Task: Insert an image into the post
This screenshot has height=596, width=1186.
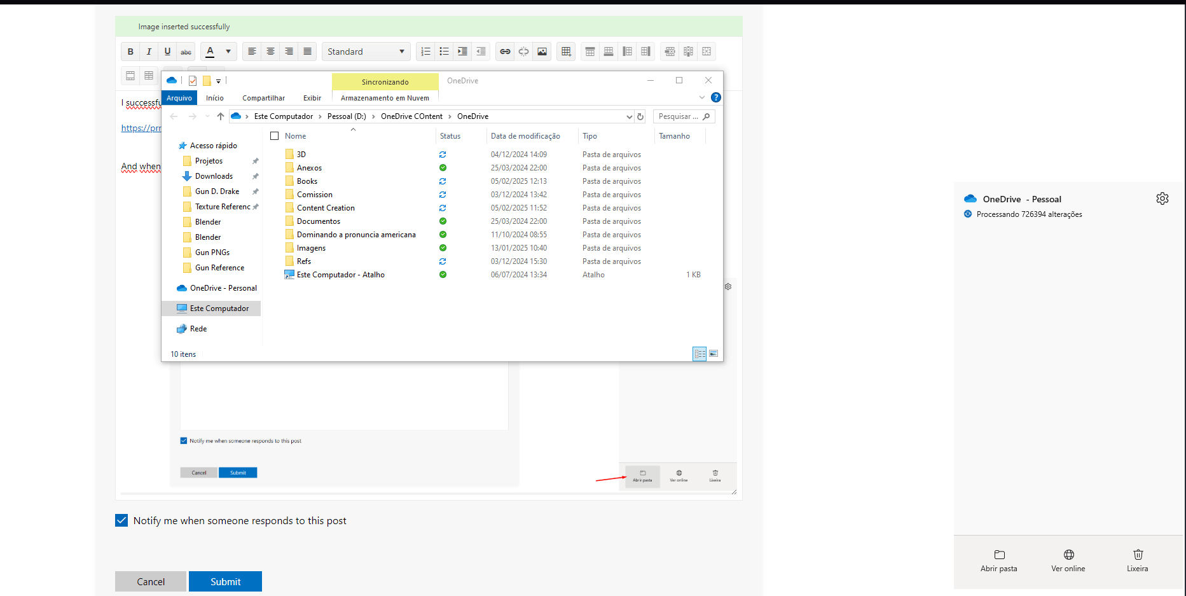Action: 542,52
